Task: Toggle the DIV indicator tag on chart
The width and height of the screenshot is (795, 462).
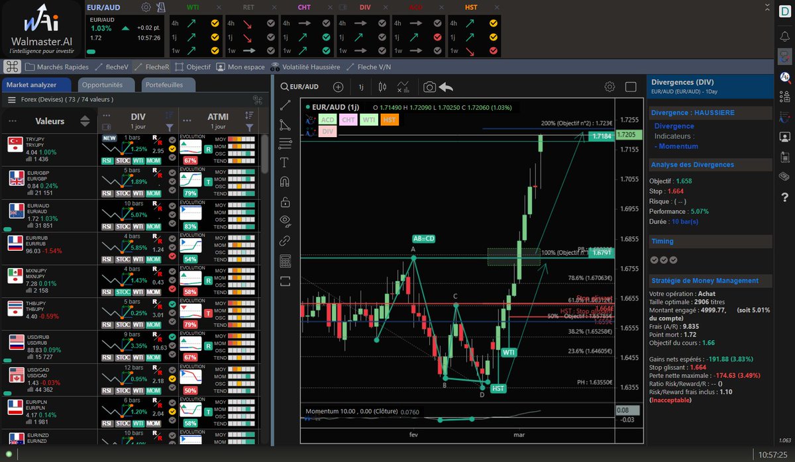Action: (327, 132)
